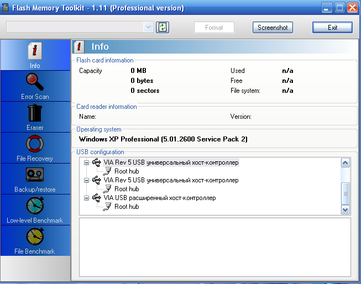Click USB icon of first VIA Rev 5 controller

coord(97,162)
